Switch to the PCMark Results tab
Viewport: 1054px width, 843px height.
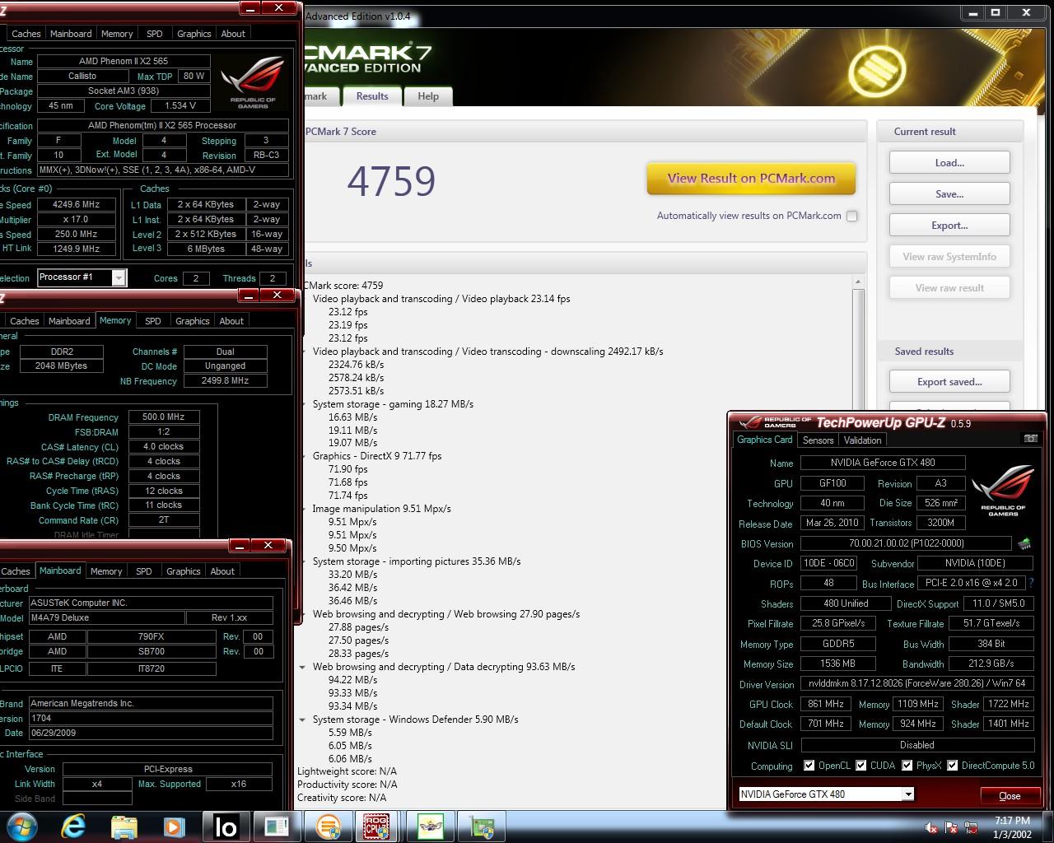(x=372, y=96)
